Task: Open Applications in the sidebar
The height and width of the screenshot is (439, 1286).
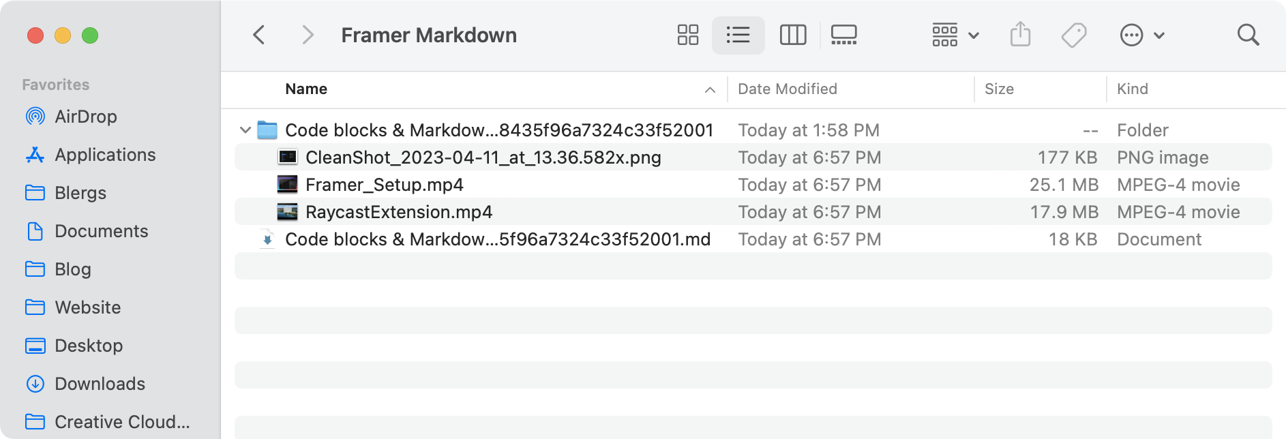Action: click(105, 155)
